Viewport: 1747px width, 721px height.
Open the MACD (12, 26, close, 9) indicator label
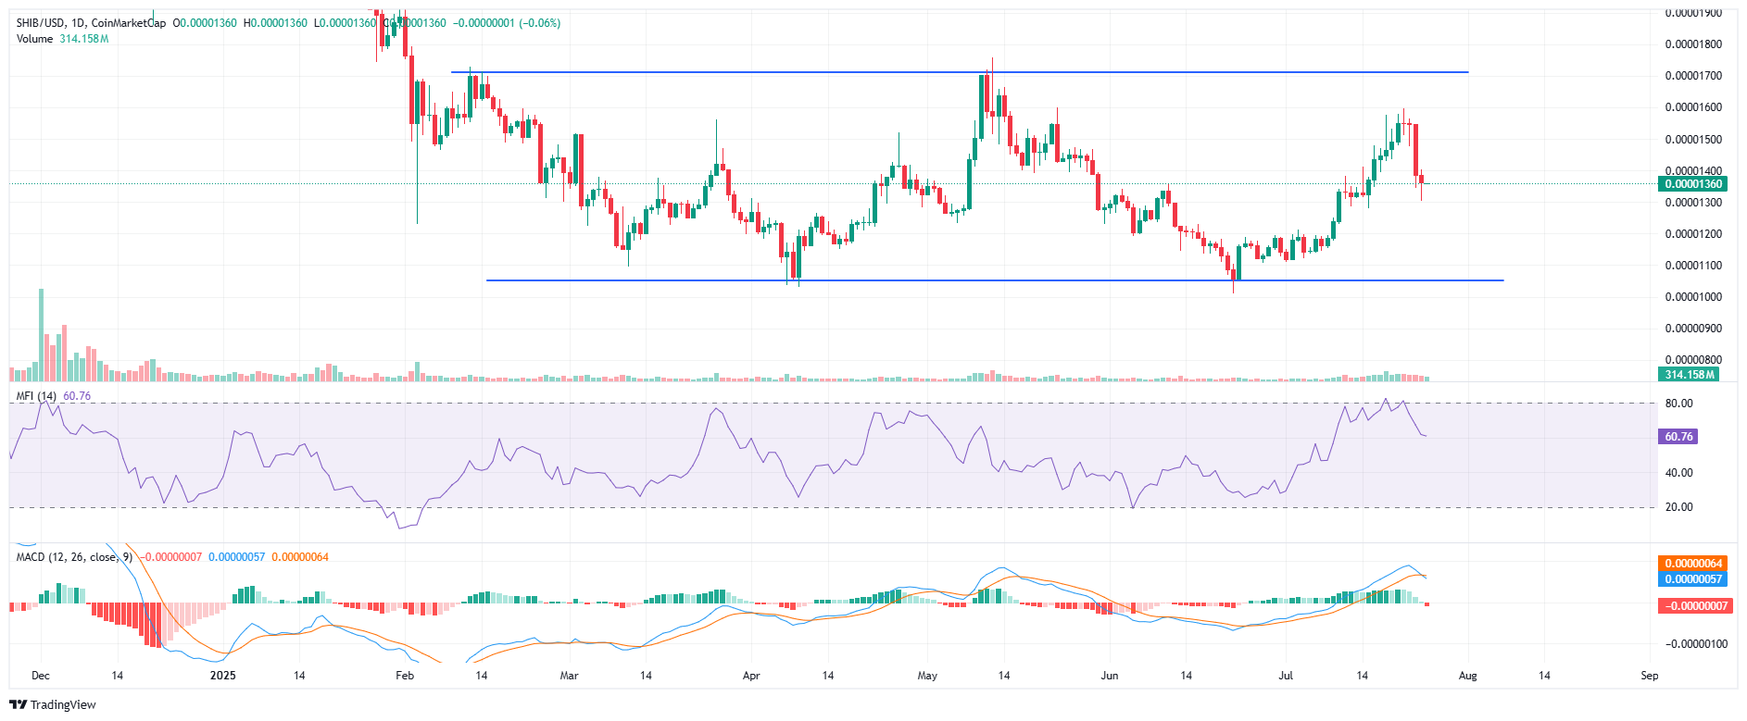[x=74, y=557]
